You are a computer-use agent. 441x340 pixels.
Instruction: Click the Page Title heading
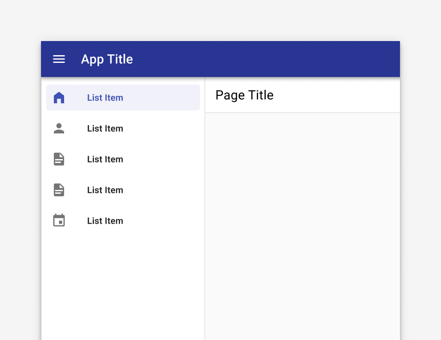(x=244, y=95)
